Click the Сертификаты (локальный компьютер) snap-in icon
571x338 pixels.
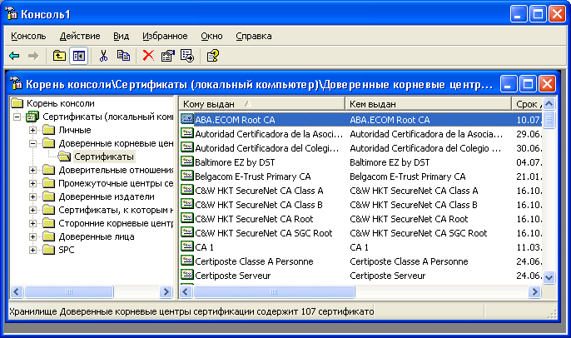[32, 117]
